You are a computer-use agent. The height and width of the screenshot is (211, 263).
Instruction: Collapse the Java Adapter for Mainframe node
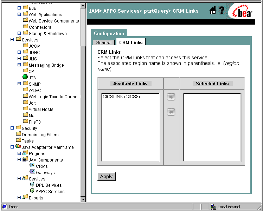tap(12, 147)
